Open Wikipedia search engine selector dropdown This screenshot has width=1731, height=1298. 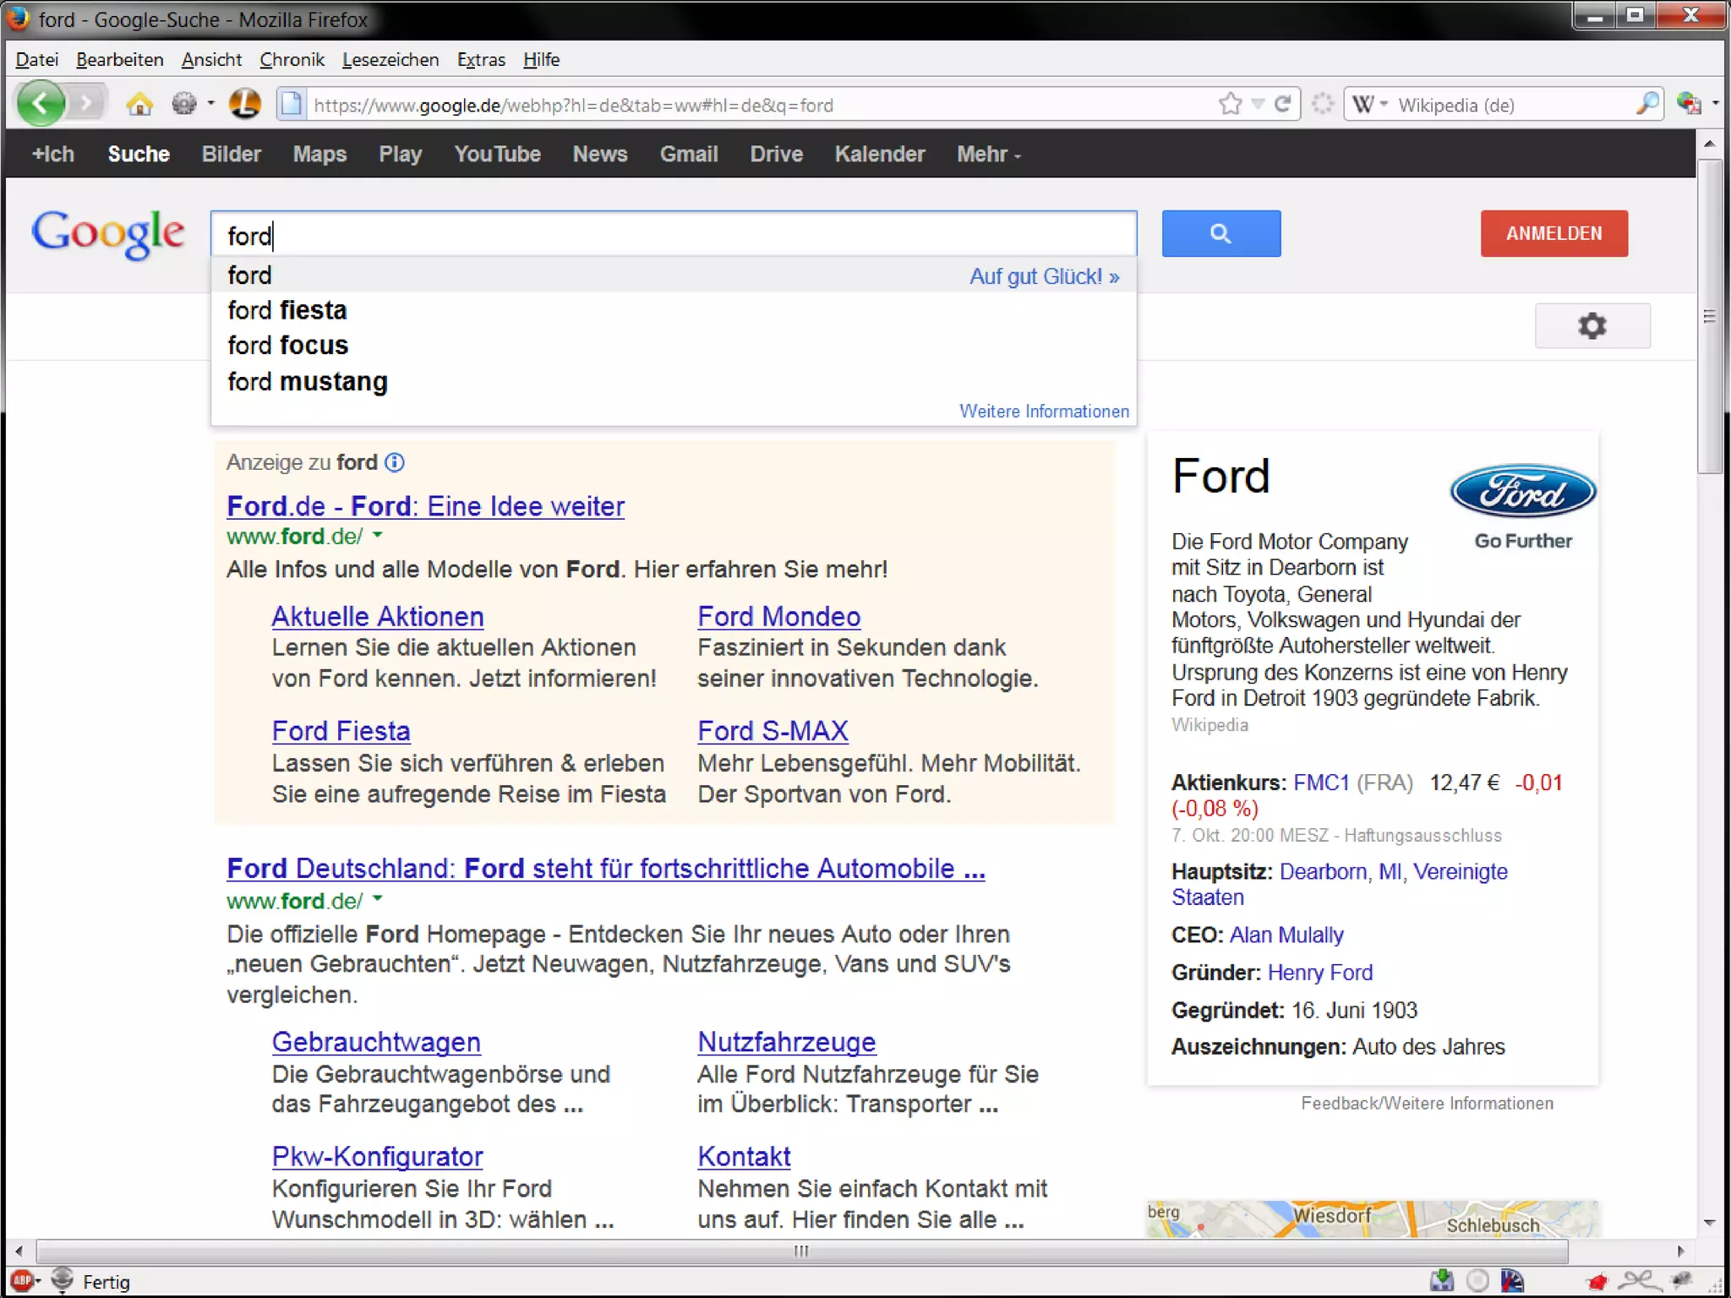point(1369,104)
